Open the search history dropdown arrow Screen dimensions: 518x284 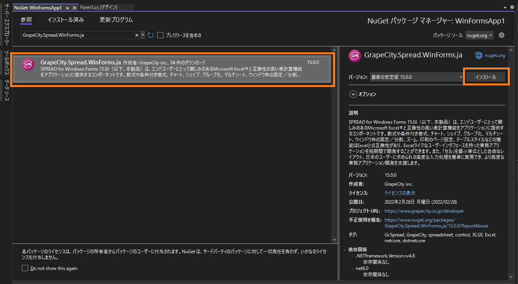pyautogui.click(x=142, y=35)
